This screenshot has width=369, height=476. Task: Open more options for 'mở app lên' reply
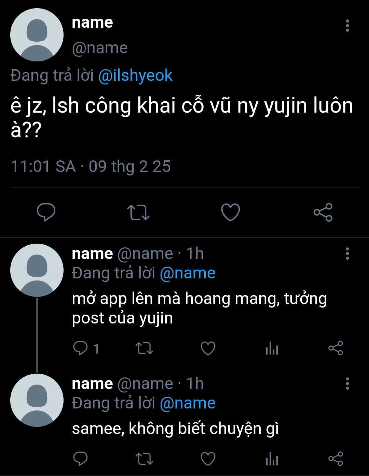[x=347, y=254]
